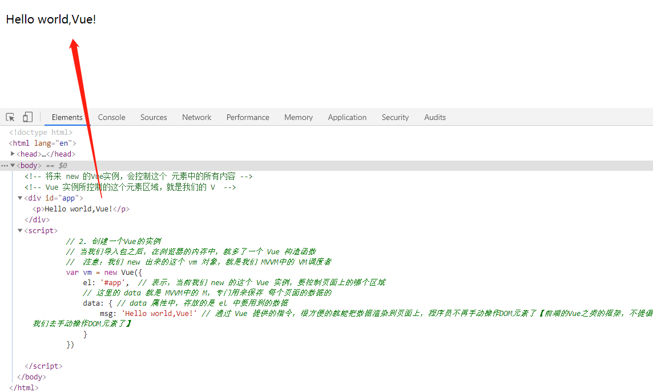The image size is (653, 392).
Task: Click the comment starting 'Vue 实例所控制的'
Action: click(130, 187)
